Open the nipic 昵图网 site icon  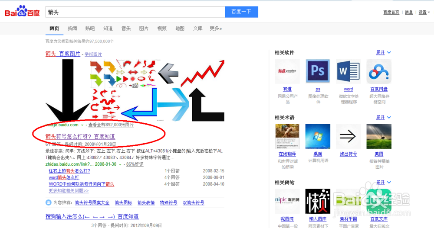[x=287, y=201]
